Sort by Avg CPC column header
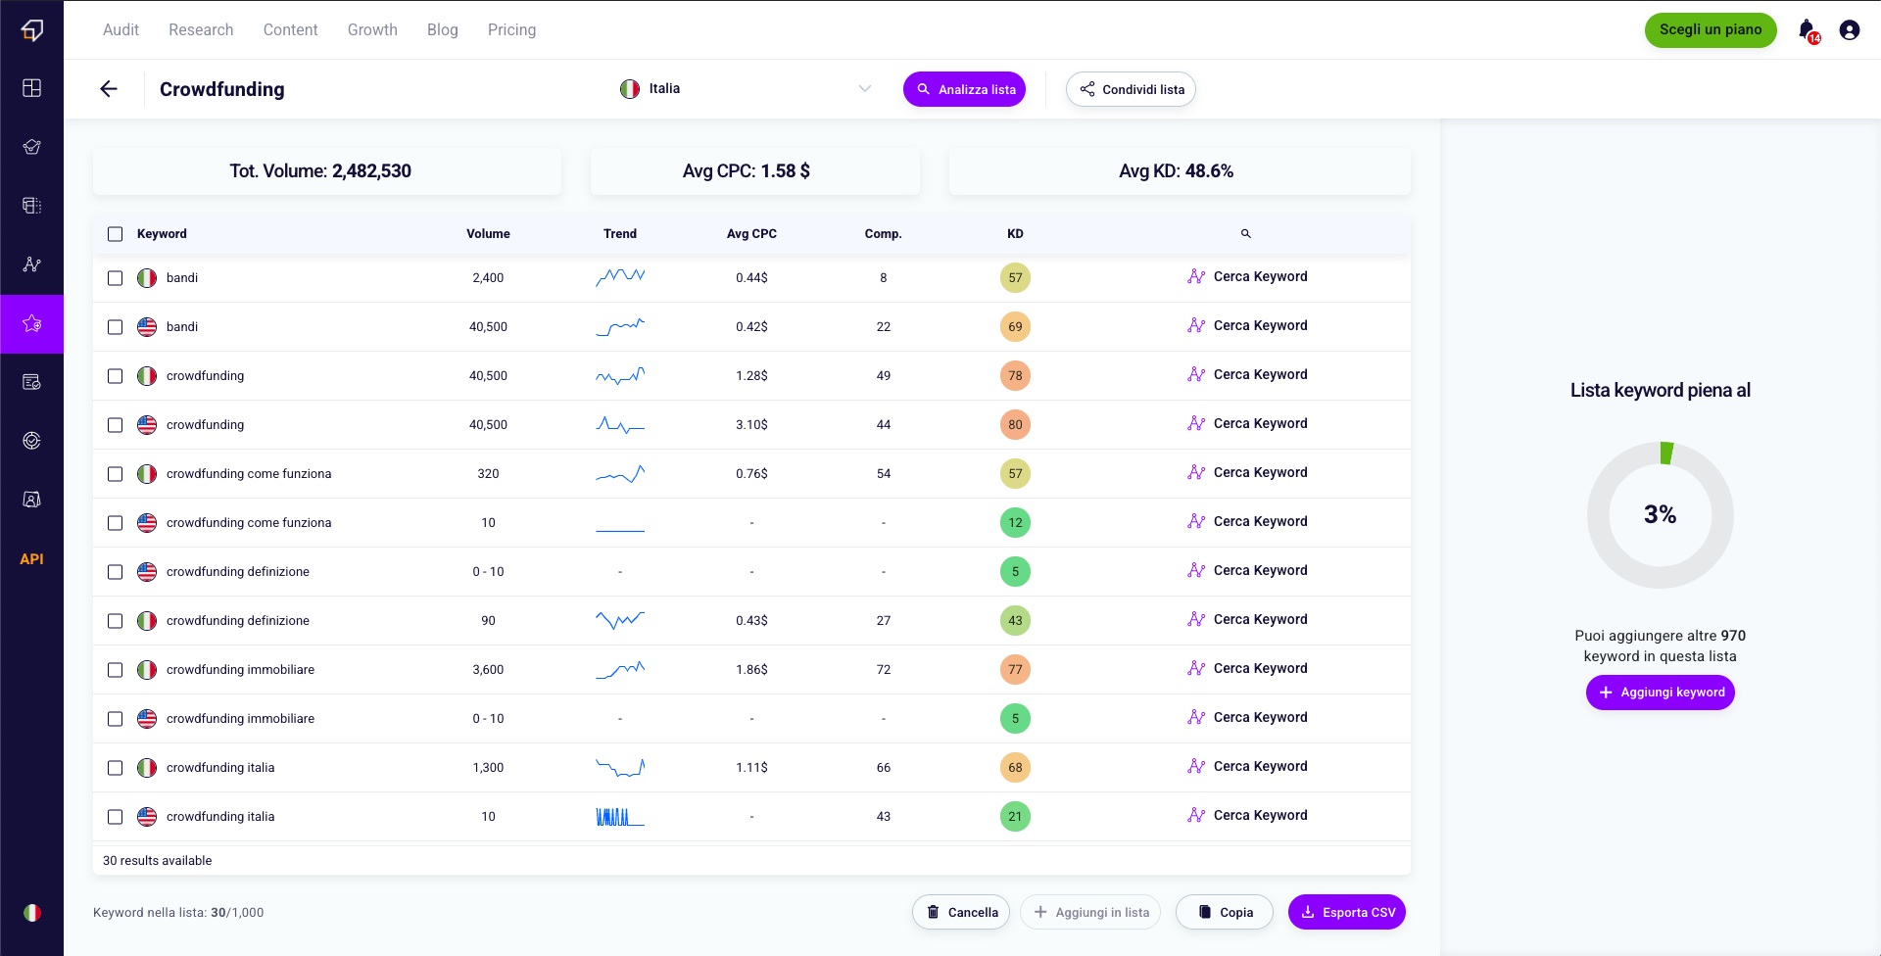The height and width of the screenshot is (956, 1881). [751, 234]
